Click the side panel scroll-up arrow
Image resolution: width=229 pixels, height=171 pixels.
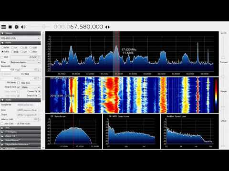click(x=43, y=33)
